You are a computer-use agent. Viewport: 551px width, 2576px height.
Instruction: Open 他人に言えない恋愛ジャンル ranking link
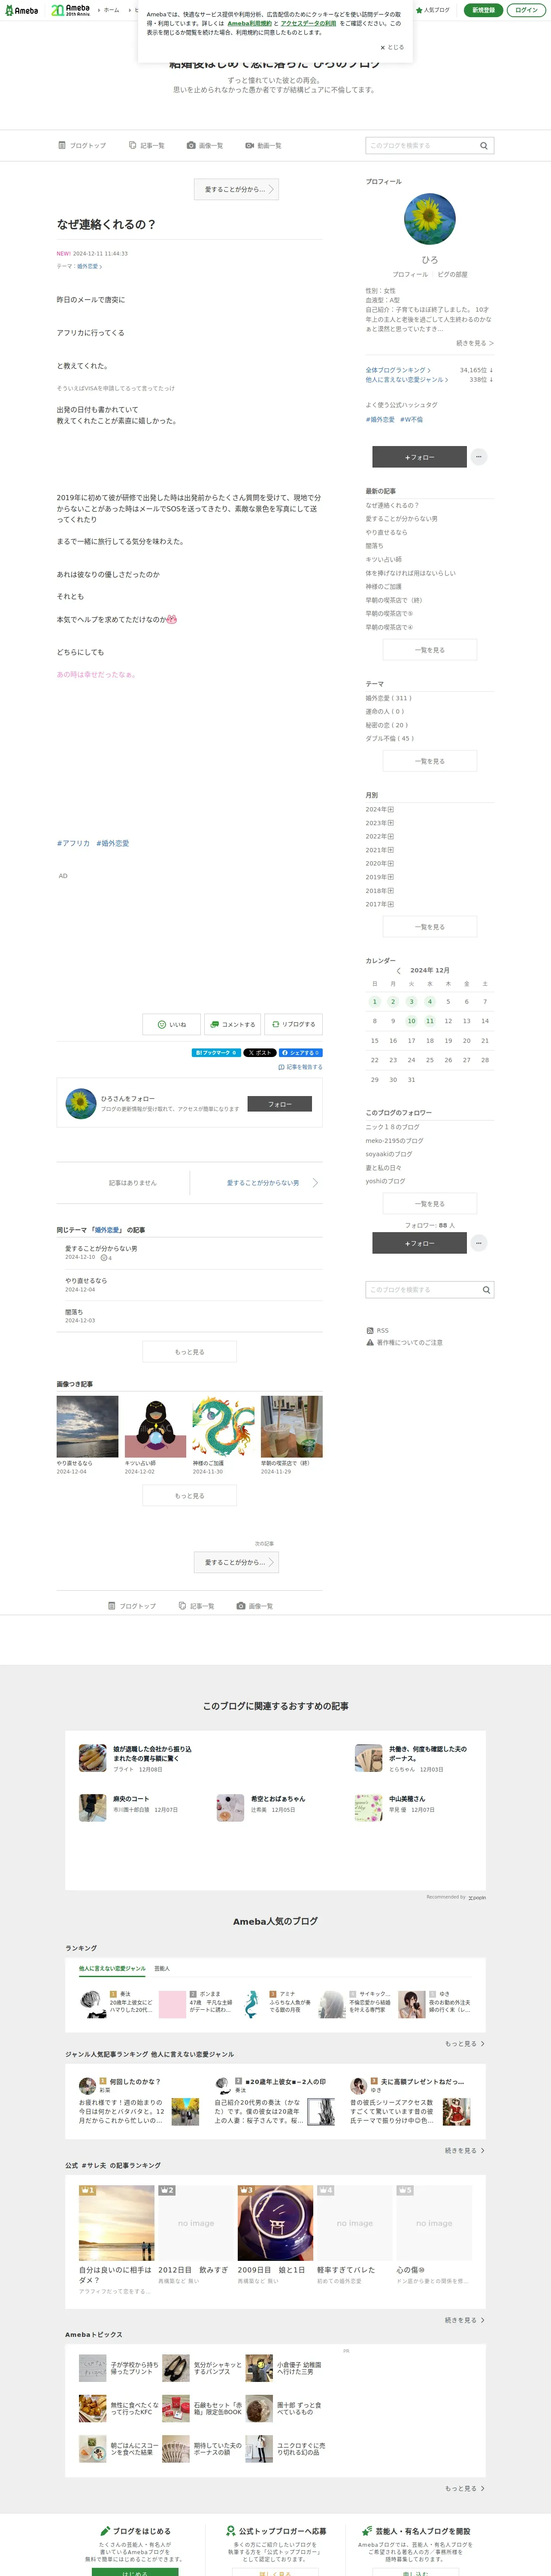[x=406, y=380]
